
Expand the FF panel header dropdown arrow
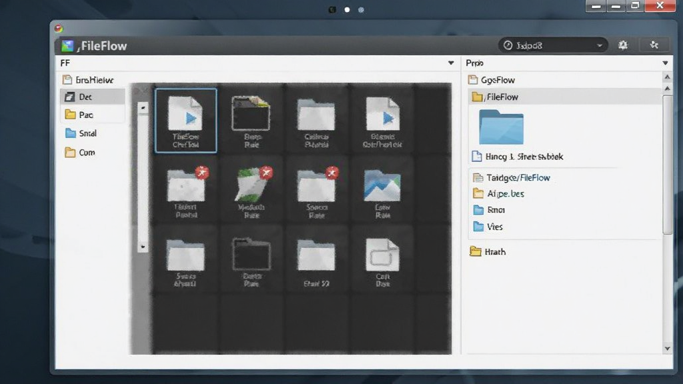pyautogui.click(x=451, y=63)
